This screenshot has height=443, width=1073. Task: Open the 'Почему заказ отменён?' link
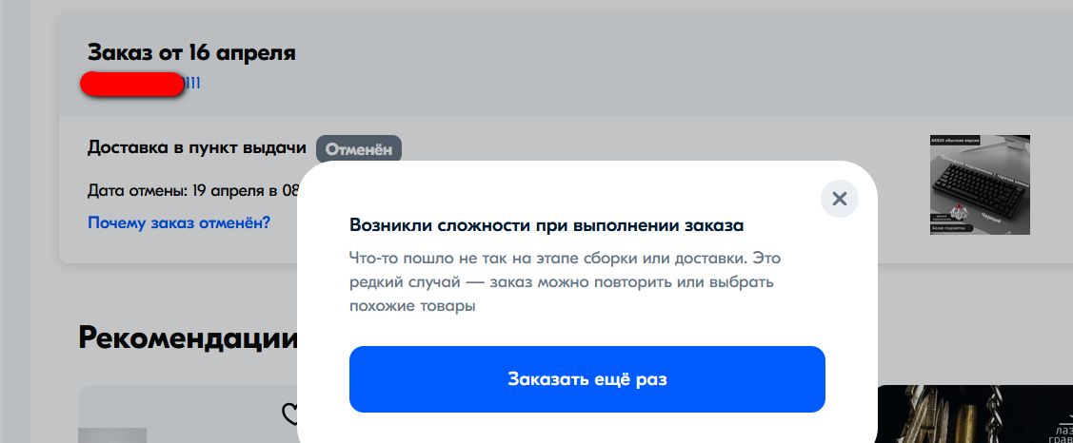(179, 222)
